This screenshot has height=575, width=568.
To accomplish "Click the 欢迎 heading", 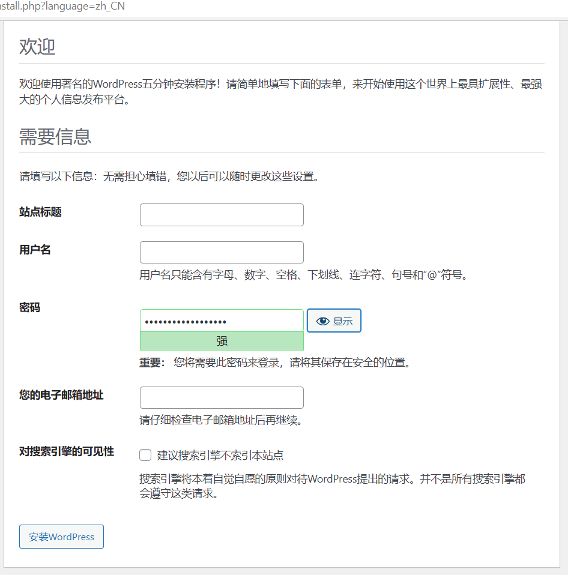I will coord(37,47).
